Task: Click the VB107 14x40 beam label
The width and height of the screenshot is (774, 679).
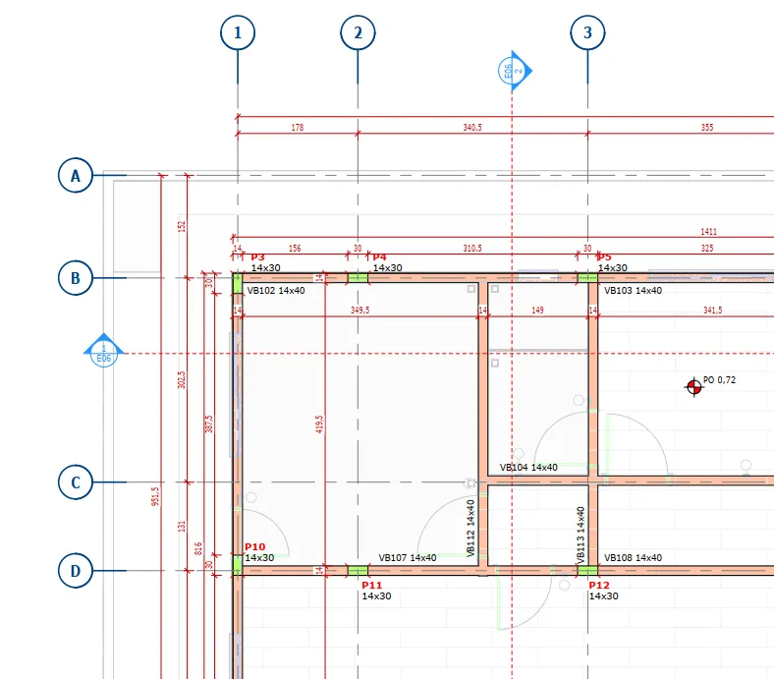Action: pyautogui.click(x=408, y=557)
